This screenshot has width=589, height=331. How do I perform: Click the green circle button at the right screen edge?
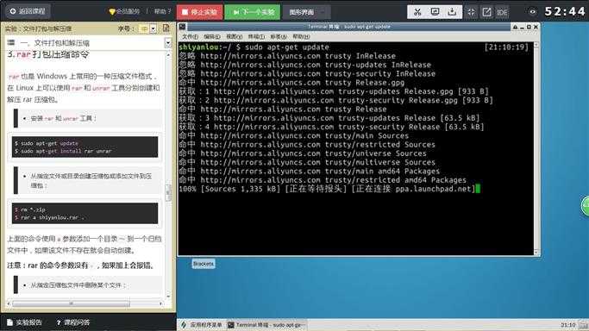(586, 206)
